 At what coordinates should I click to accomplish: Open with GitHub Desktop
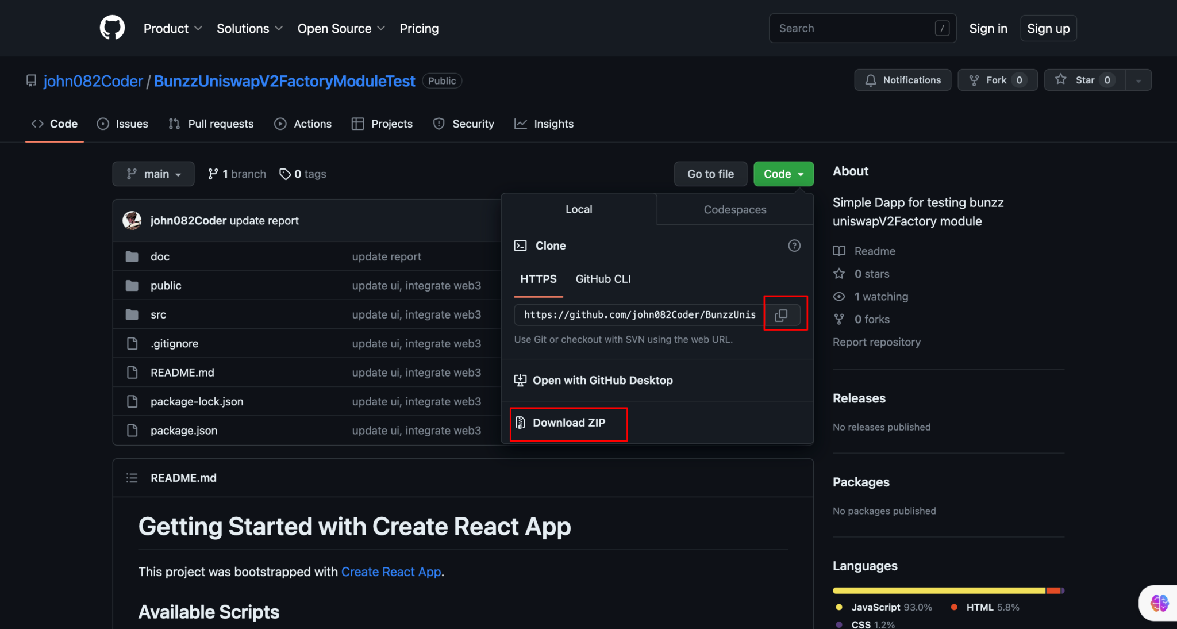pos(602,380)
